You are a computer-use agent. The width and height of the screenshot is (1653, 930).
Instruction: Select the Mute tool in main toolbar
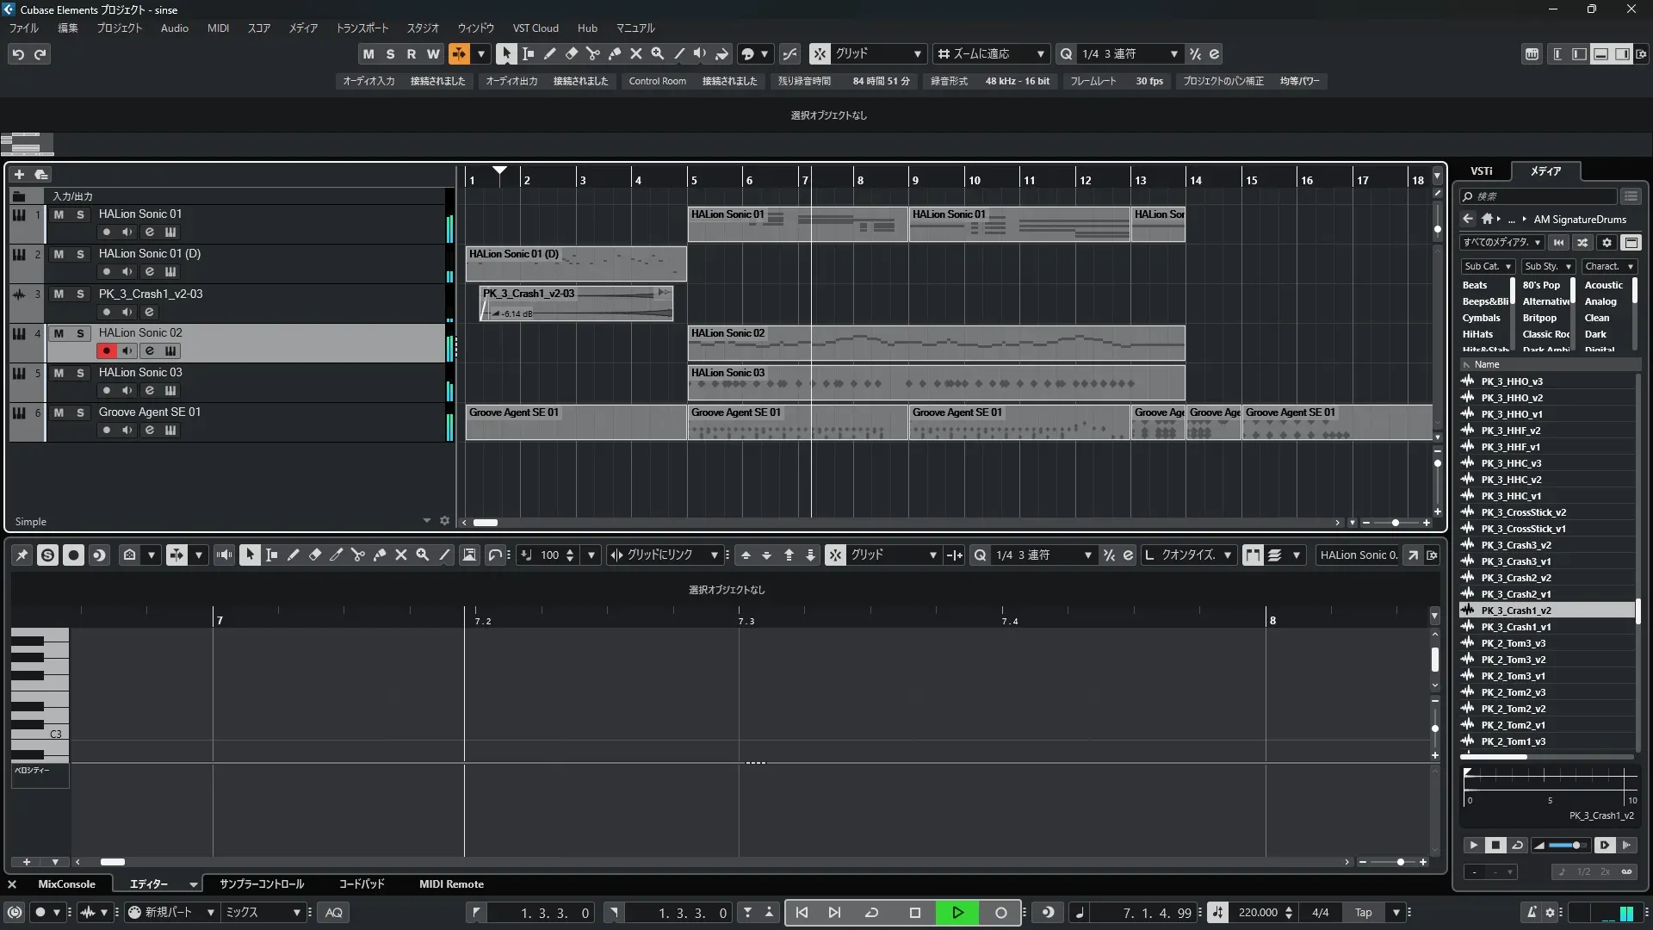pyautogui.click(x=635, y=53)
